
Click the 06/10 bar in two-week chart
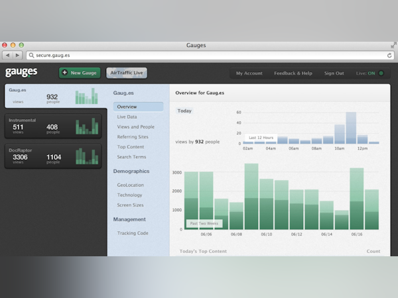pyautogui.click(x=266, y=204)
